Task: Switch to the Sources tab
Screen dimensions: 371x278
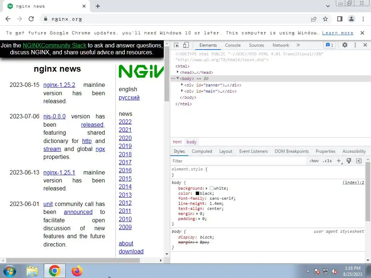Action: [256, 45]
